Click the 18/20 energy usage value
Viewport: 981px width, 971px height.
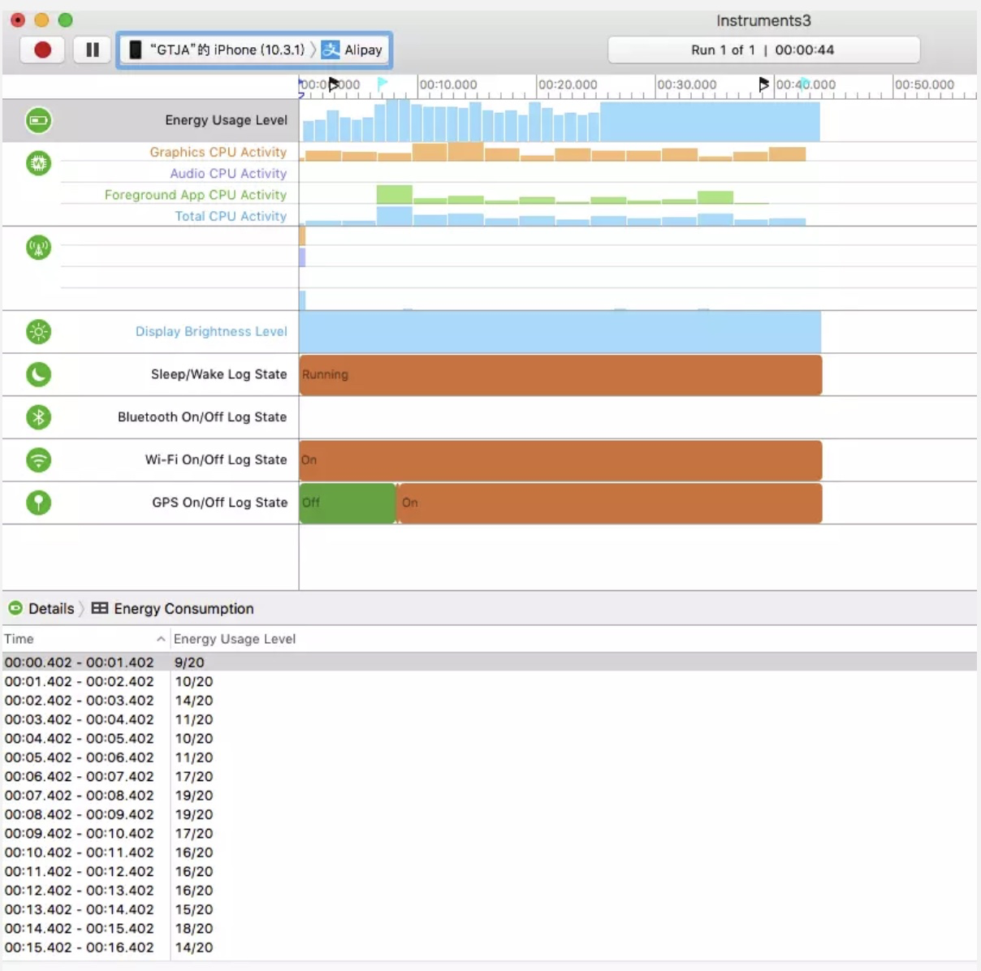click(x=194, y=928)
